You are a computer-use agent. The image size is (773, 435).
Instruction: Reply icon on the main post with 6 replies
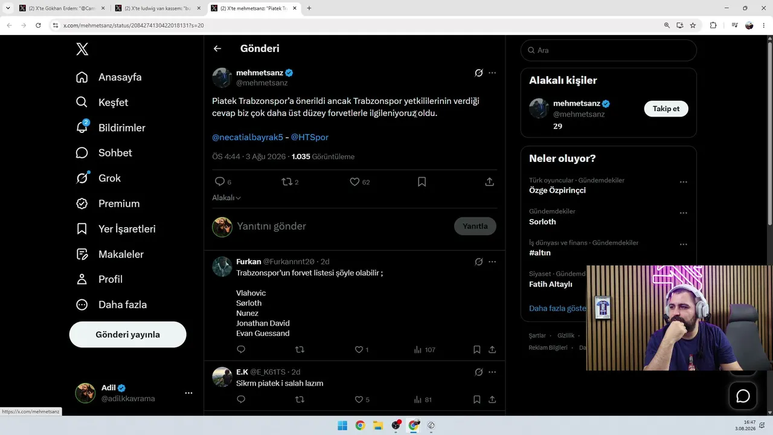tap(220, 182)
